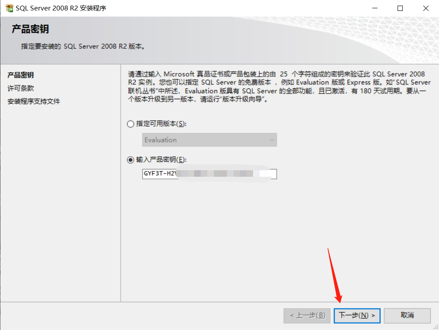Click the window title text SQL Server 2008 R2 安装程序
The image size is (439, 330).
61,8
